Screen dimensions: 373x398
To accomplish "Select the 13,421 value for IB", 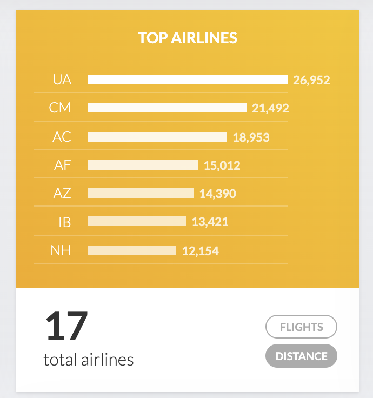I will (210, 222).
